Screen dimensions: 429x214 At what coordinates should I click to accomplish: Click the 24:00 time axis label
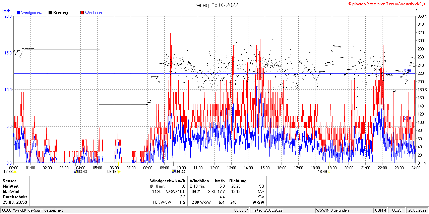pyautogui.click(x=416, y=168)
